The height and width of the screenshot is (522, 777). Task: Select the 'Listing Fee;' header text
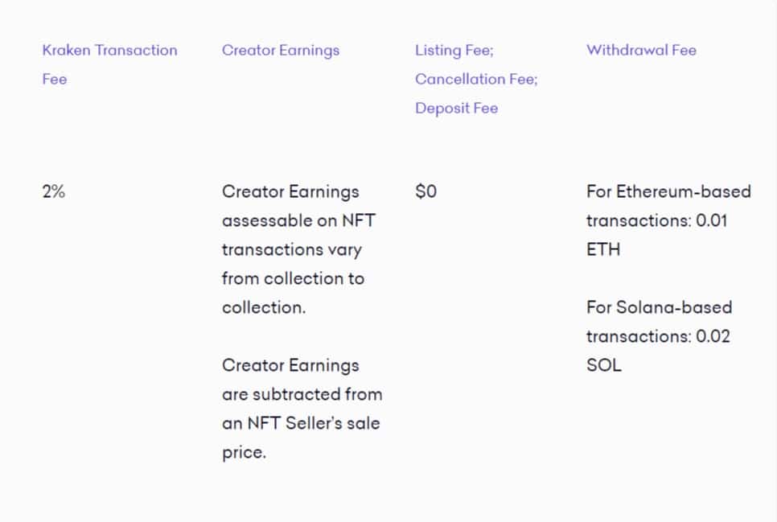[x=454, y=51]
